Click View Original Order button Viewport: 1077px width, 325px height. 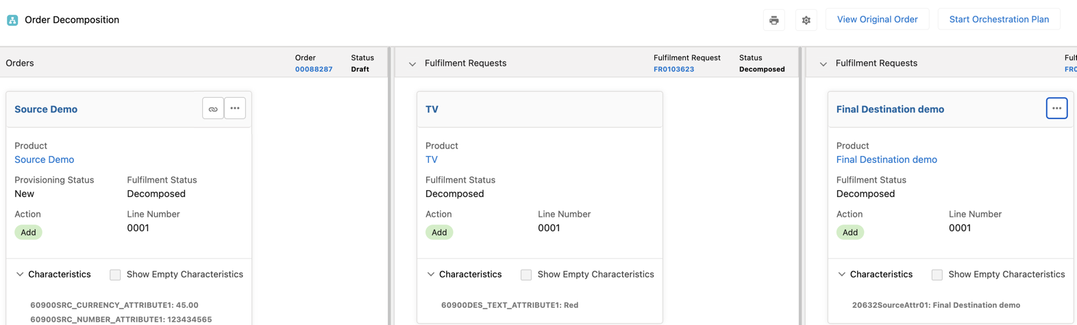pyautogui.click(x=877, y=19)
